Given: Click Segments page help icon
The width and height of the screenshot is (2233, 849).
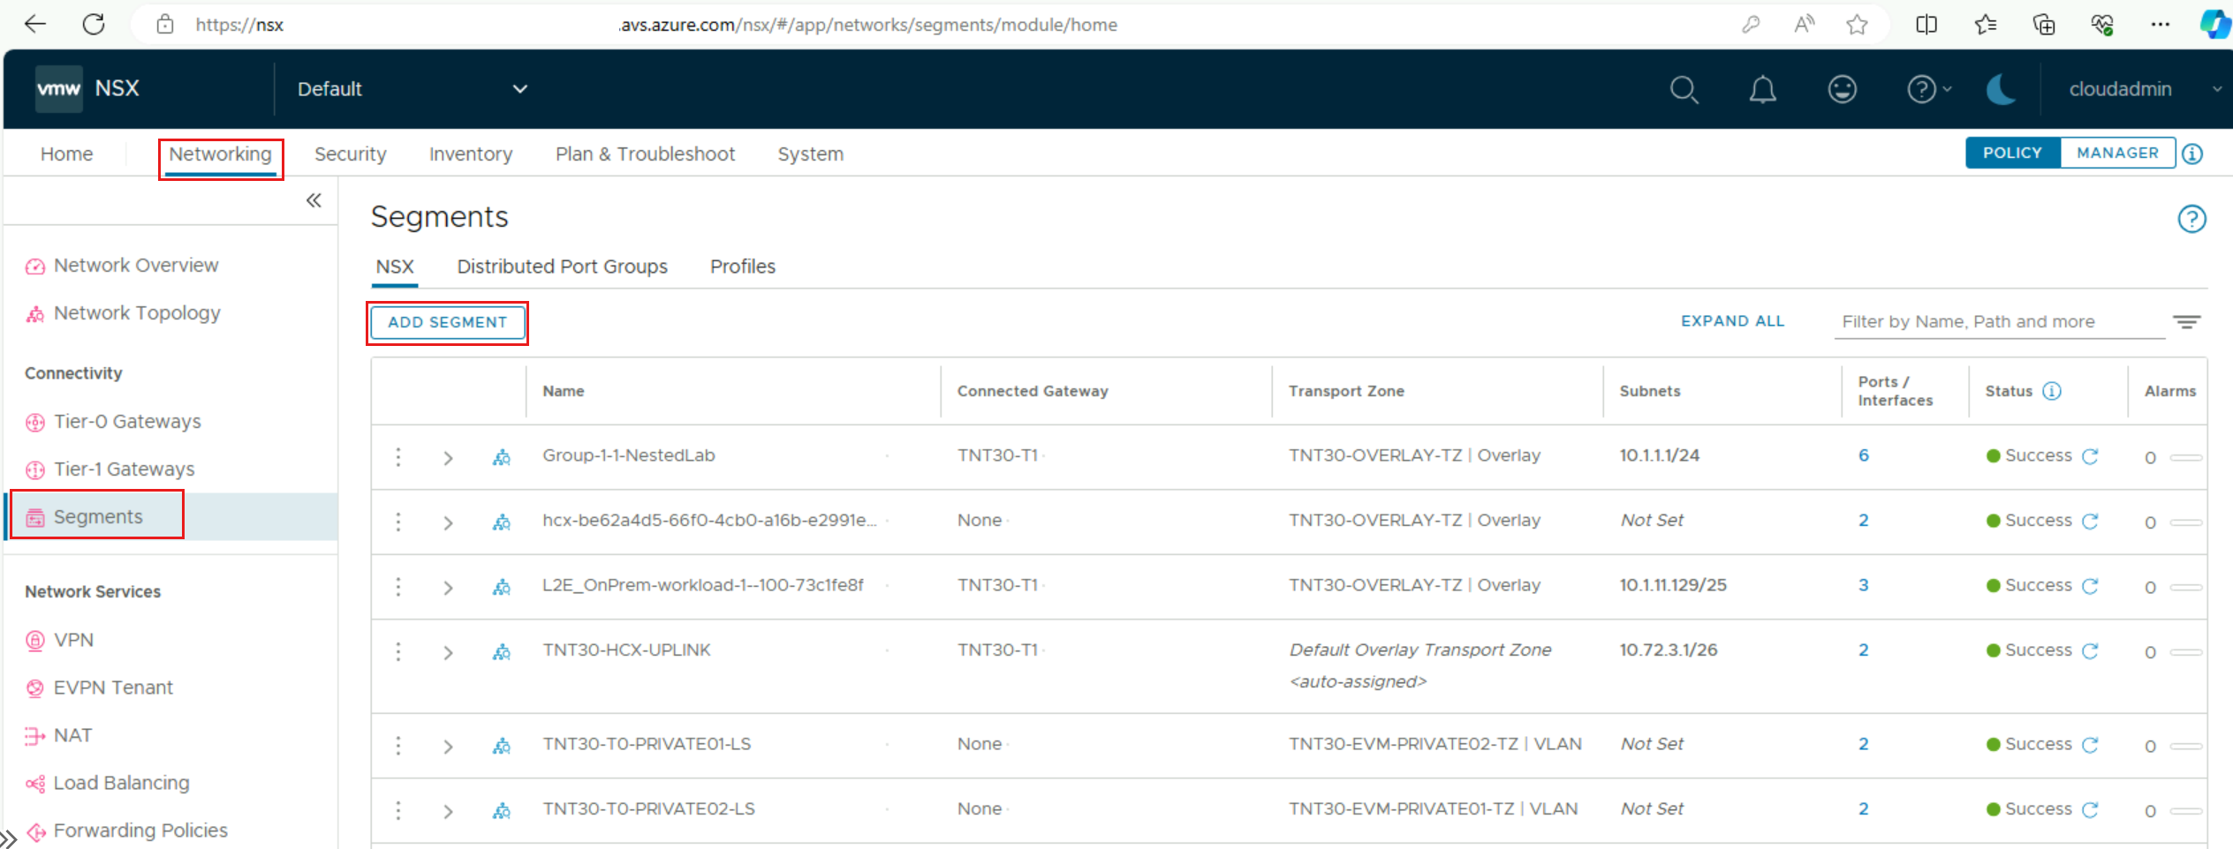Looking at the screenshot, I should (2191, 218).
